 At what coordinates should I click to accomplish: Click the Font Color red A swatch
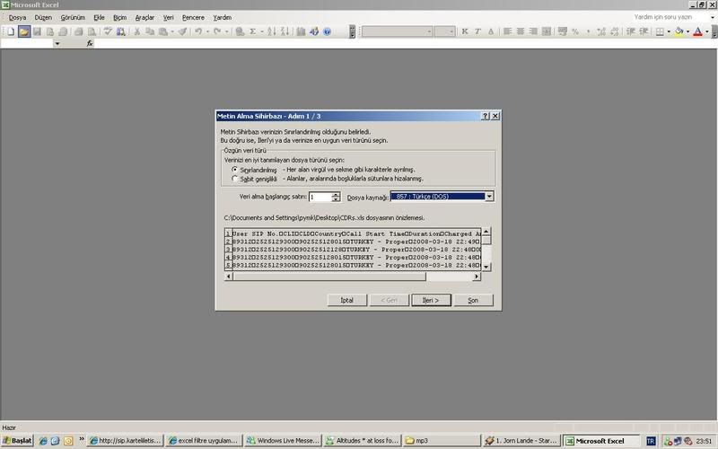coord(697,31)
